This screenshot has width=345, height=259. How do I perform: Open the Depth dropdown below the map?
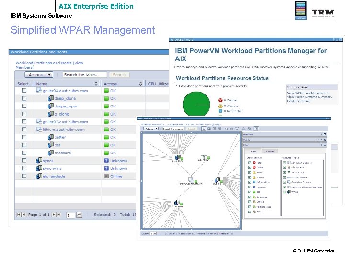pos(153,234)
